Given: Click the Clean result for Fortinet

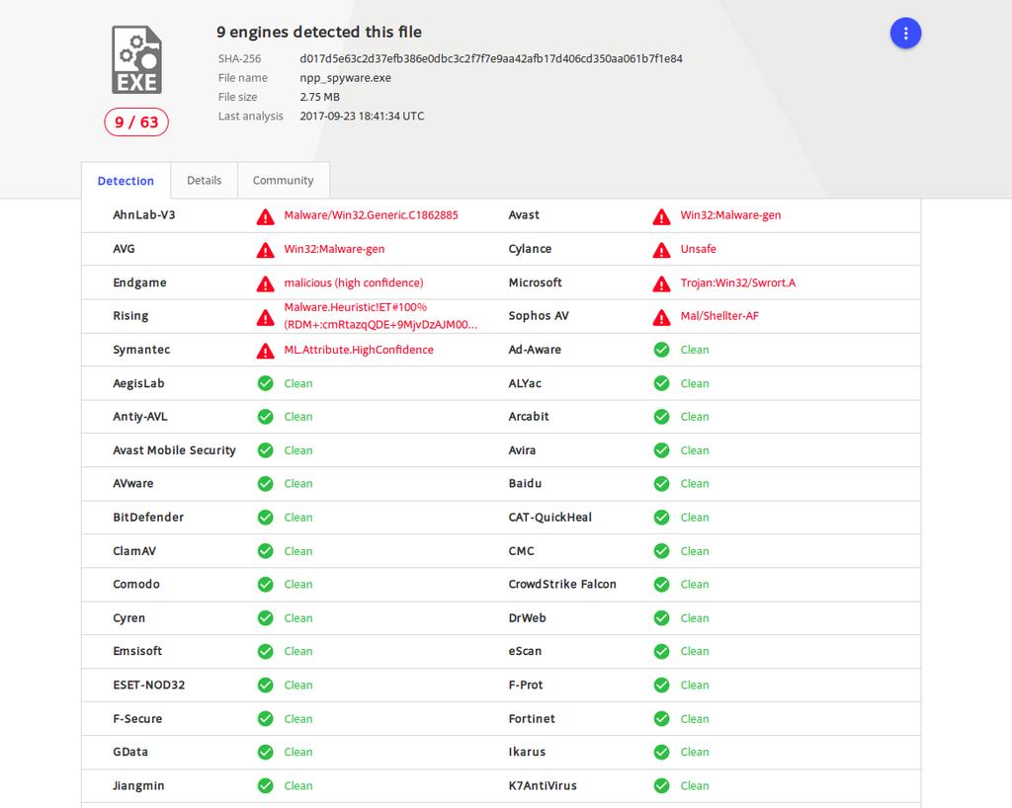Looking at the screenshot, I should tap(695, 718).
